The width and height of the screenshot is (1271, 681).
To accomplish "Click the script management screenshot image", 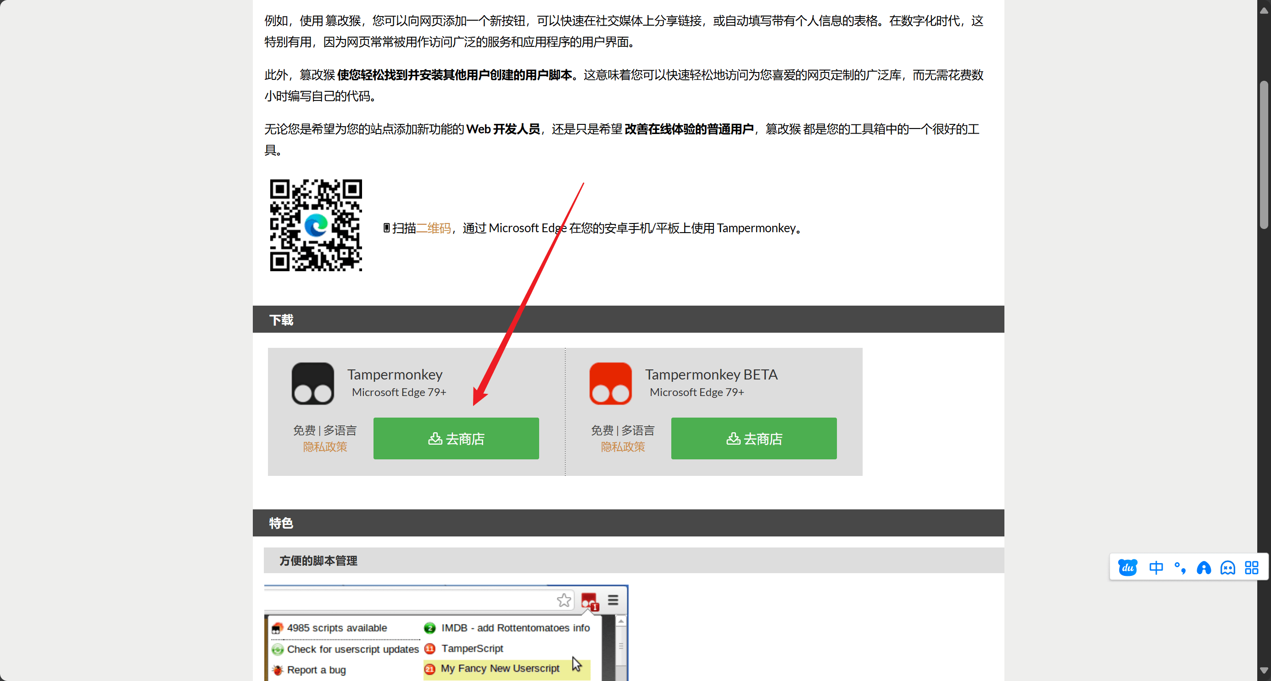I will (x=446, y=634).
